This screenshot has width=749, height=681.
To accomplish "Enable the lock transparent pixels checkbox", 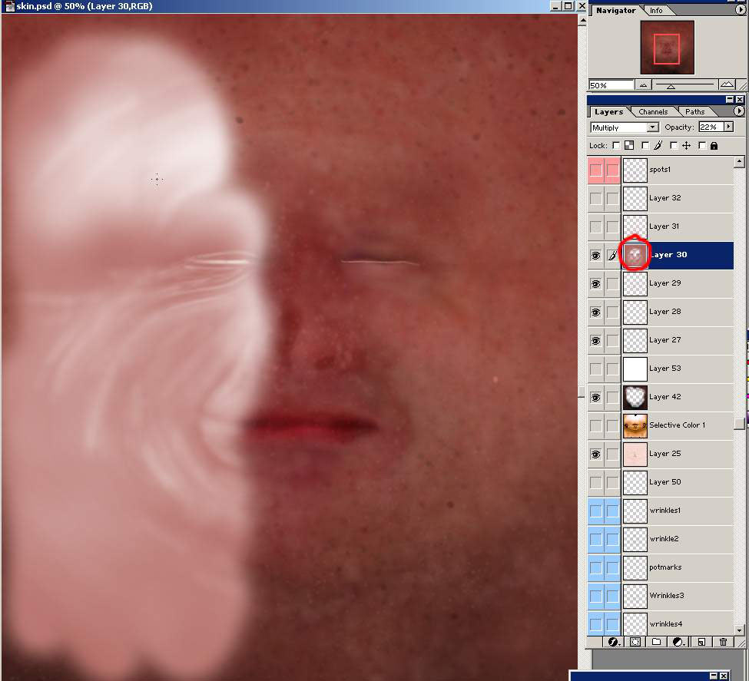I will point(616,145).
